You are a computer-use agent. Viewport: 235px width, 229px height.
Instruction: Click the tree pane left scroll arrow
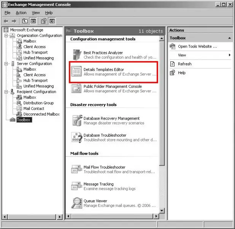pyautogui.click(x=5, y=217)
